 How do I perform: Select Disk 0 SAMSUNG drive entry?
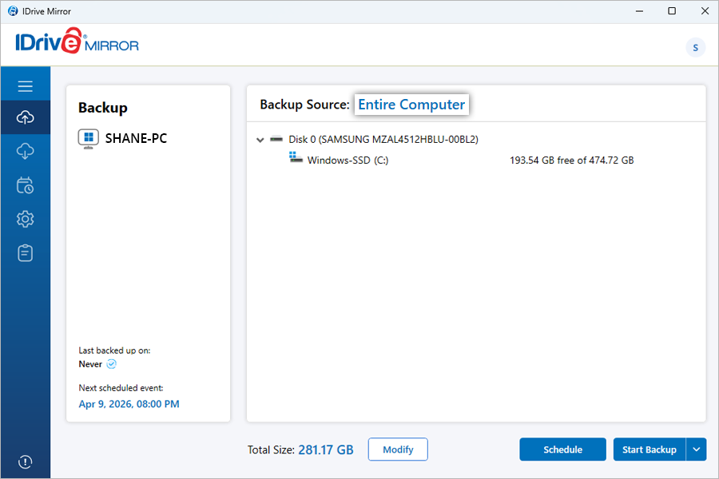tap(383, 140)
